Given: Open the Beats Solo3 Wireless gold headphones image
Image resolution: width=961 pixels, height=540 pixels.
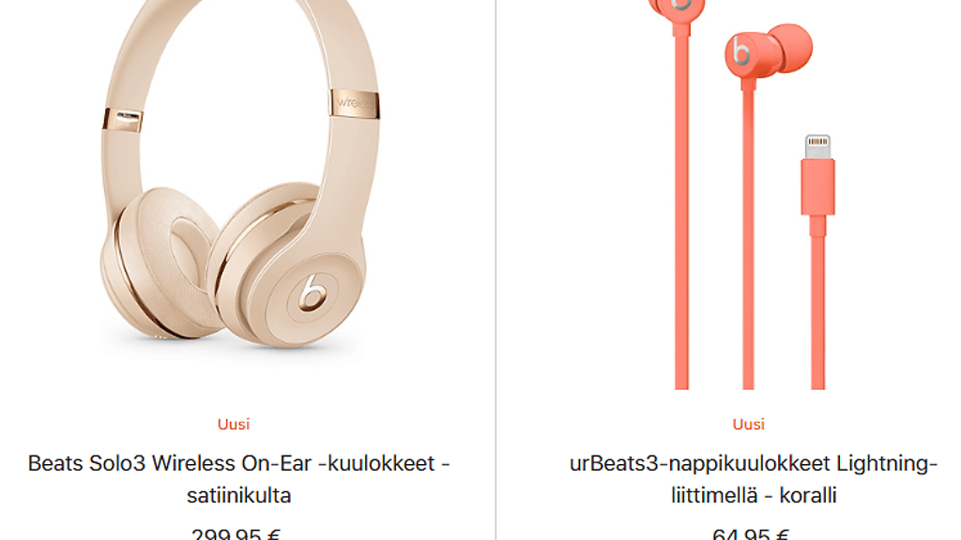Looking at the screenshot, I should click(239, 174).
